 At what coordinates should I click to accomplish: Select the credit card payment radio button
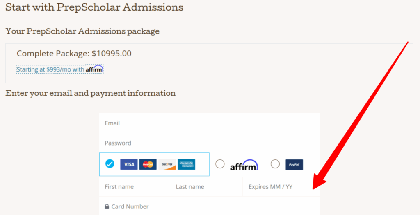point(110,163)
